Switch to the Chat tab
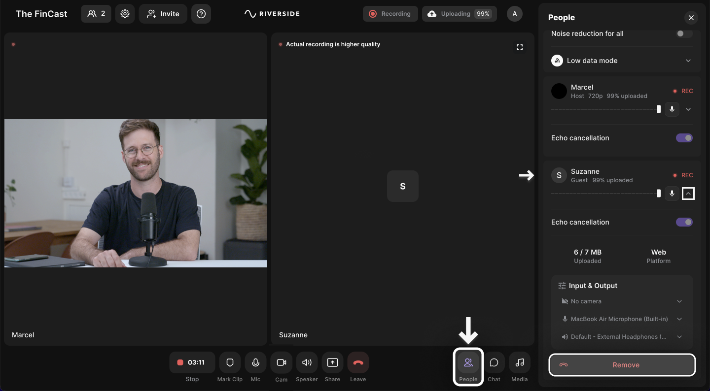The width and height of the screenshot is (710, 391). [494, 362]
